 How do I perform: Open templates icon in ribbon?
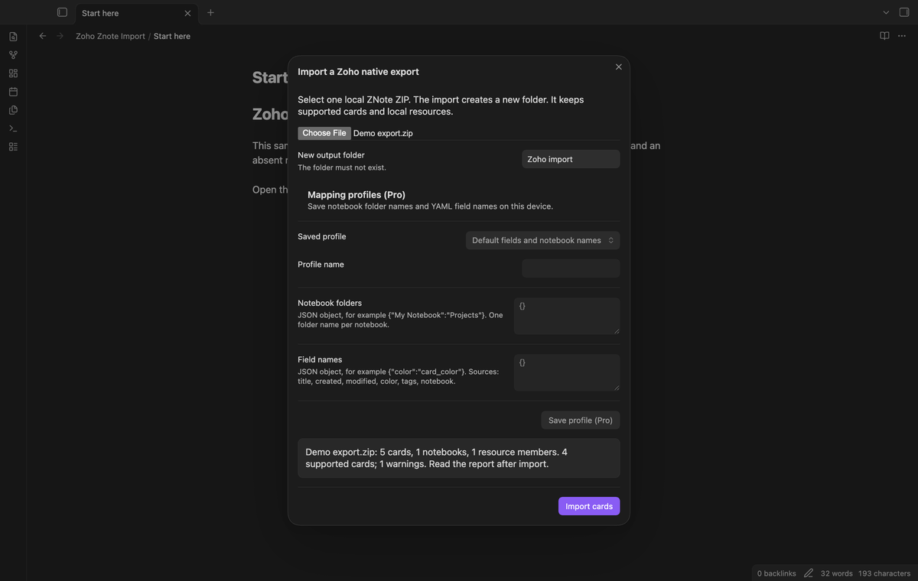13,110
